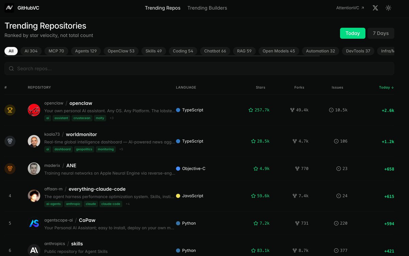The image size is (409, 256).
Task: Open the AttentionVC external link
Action: [350, 8]
